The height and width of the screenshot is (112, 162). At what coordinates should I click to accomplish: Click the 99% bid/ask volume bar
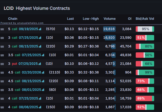click(x=145, y=72)
